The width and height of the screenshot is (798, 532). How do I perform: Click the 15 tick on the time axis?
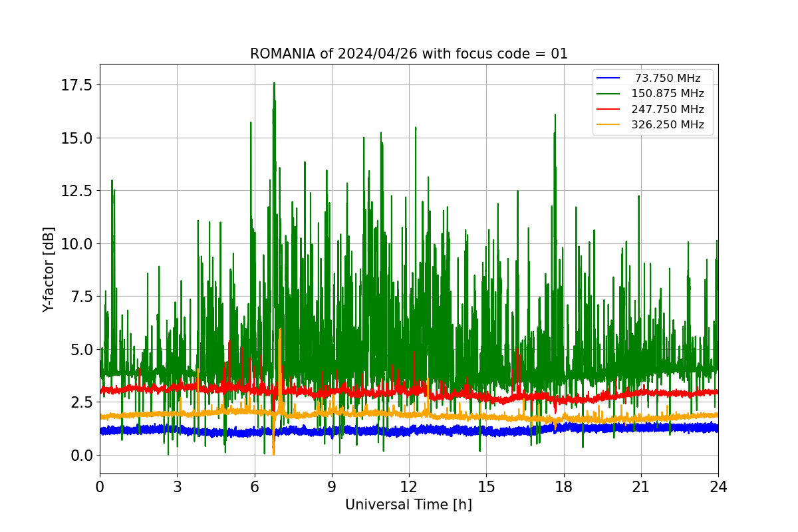pyautogui.click(x=486, y=487)
